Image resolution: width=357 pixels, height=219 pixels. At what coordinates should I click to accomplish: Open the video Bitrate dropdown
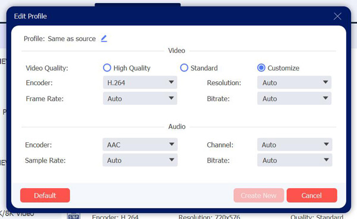294,98
